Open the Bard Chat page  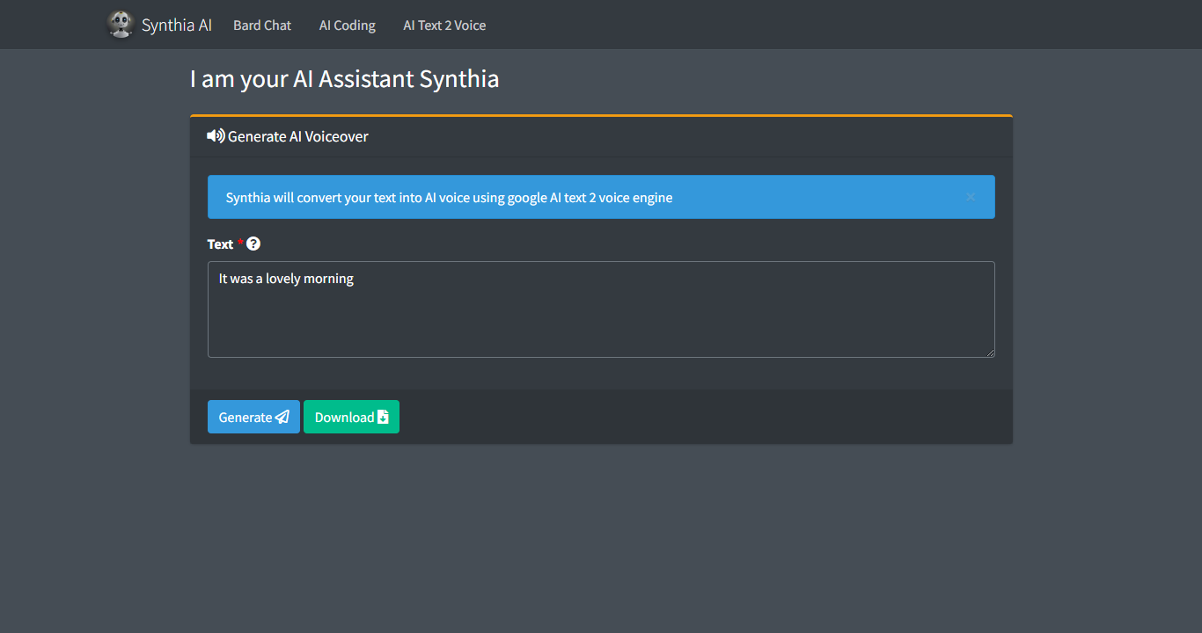(x=262, y=25)
